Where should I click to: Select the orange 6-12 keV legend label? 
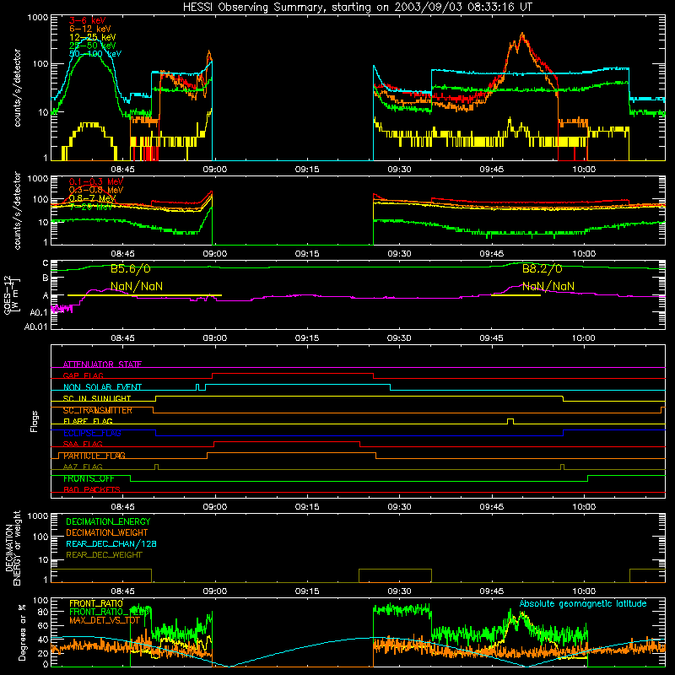coord(90,29)
